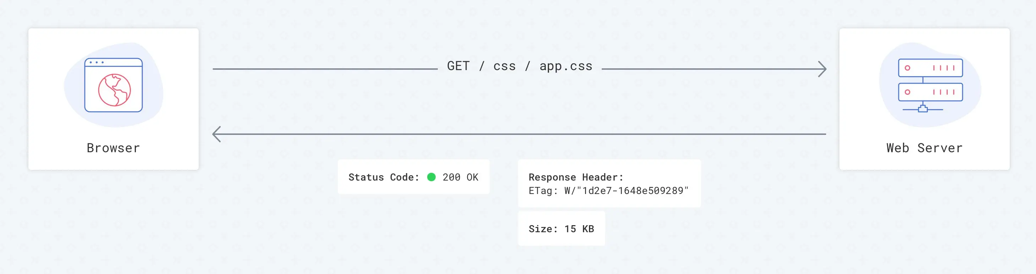1036x274 pixels.
Task: Click the "GET / css / app.css" request text
Action: [520, 66]
